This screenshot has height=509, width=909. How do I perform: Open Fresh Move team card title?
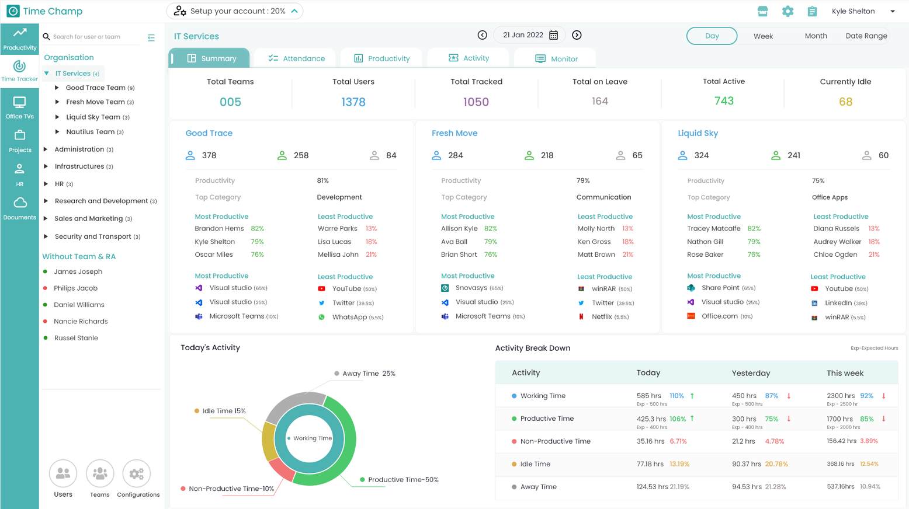[x=454, y=133]
